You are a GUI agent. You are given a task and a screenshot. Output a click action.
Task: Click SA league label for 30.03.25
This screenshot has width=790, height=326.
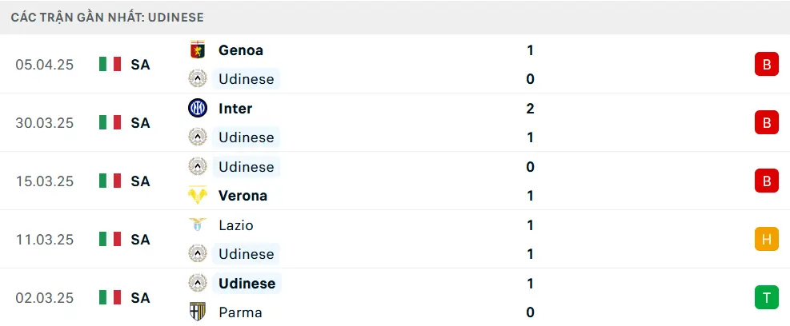pyautogui.click(x=141, y=123)
